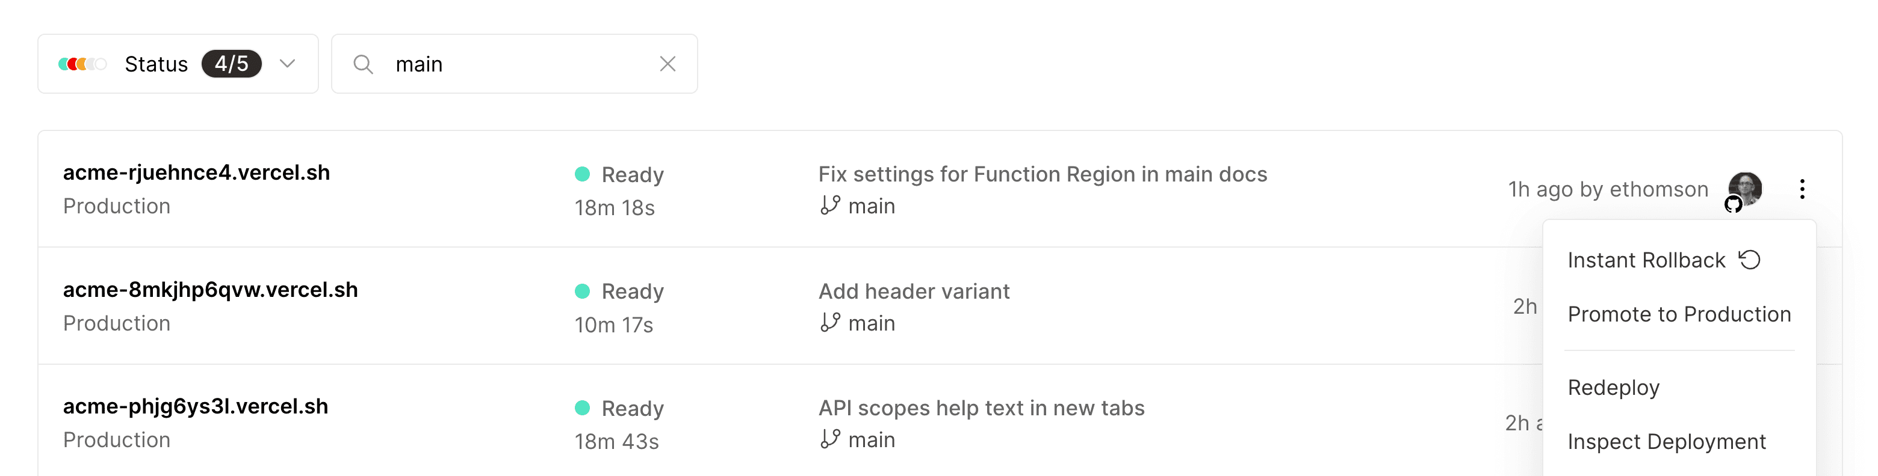Choose 'Promote to Production'
Screen dimensions: 1878x476
(x=1680, y=314)
